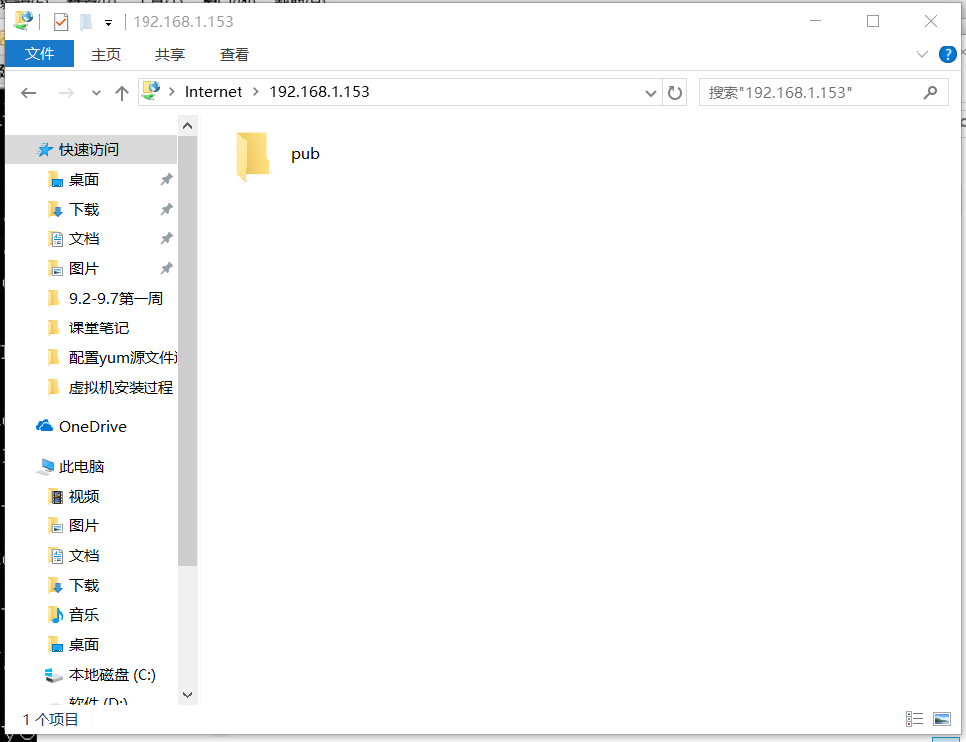Open the pub folder
The height and width of the screenshot is (742, 966).
pyautogui.click(x=277, y=154)
